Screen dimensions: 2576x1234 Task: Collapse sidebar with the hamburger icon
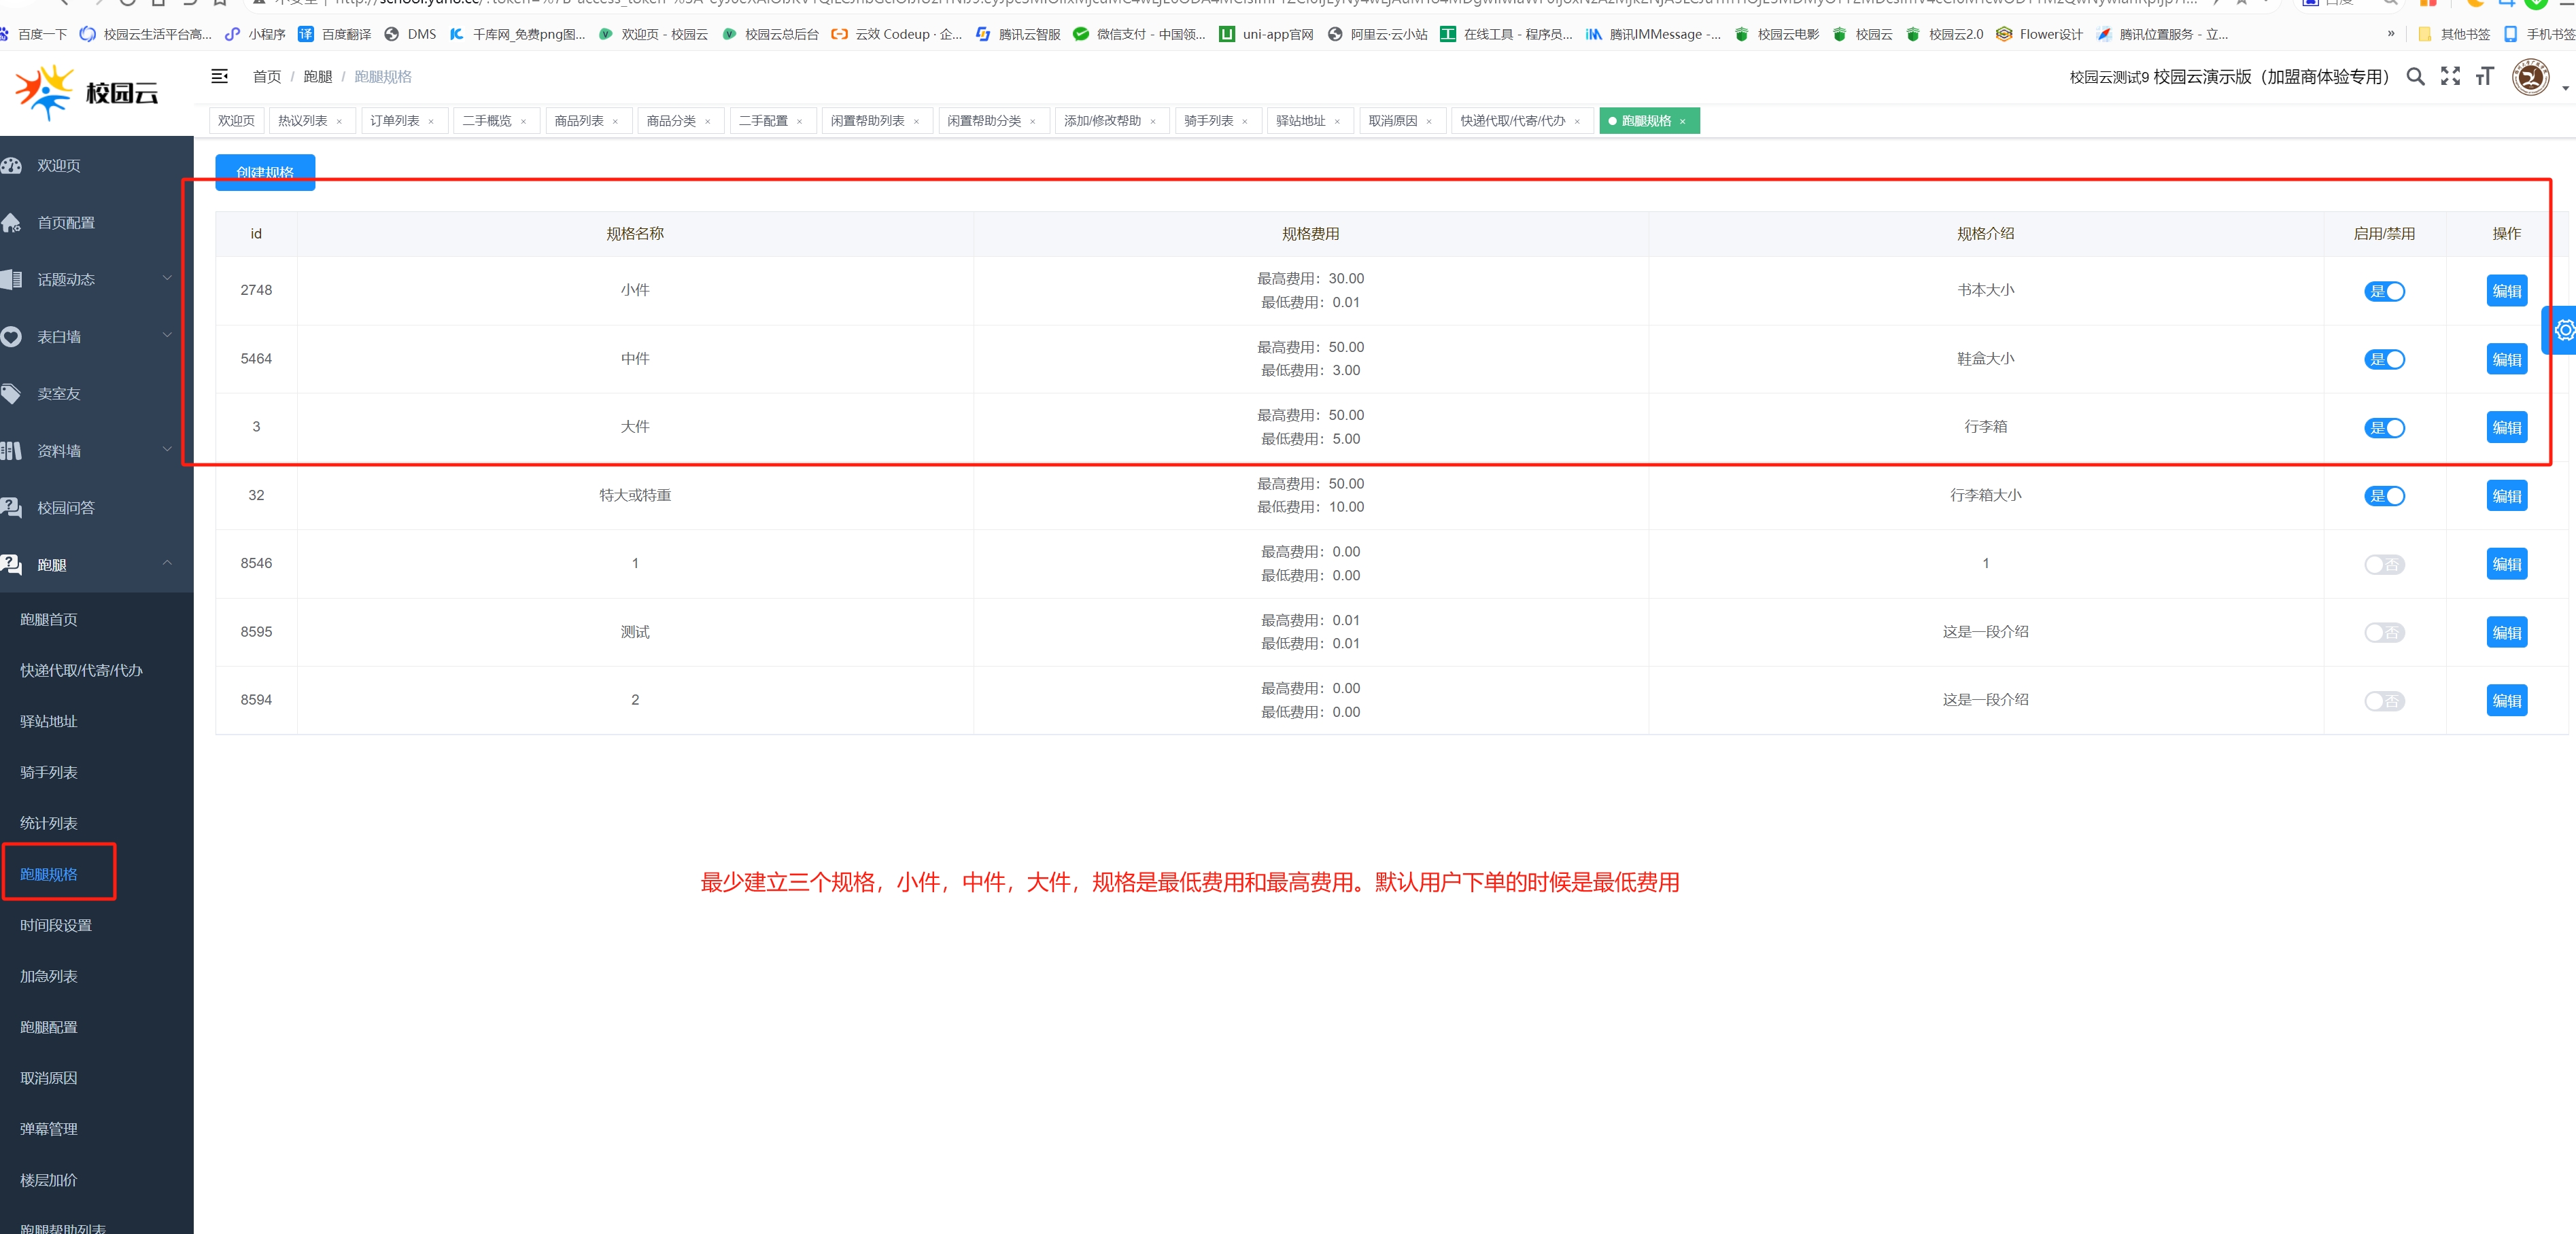(x=220, y=76)
